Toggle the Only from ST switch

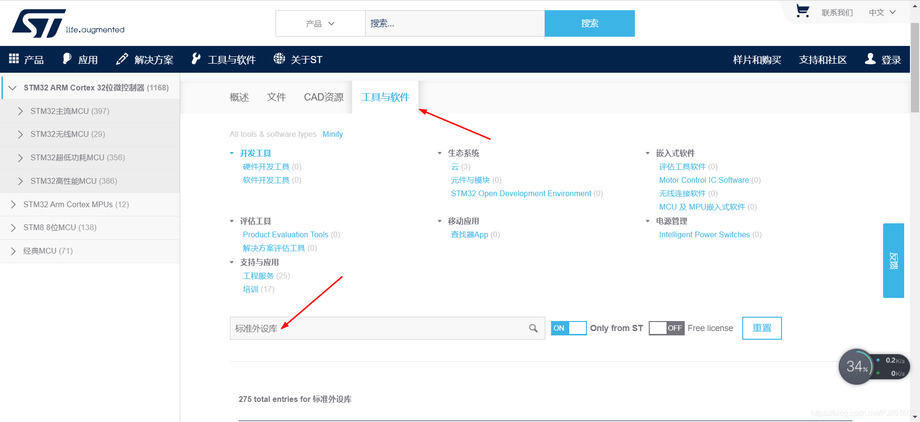(x=569, y=328)
